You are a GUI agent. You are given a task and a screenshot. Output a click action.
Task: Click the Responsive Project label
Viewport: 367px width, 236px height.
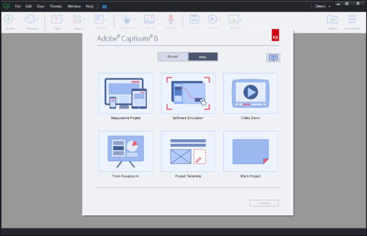pyautogui.click(x=126, y=118)
